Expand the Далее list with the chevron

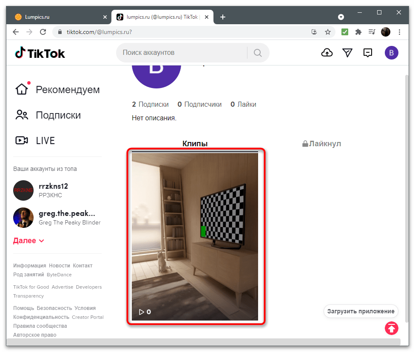click(41, 240)
